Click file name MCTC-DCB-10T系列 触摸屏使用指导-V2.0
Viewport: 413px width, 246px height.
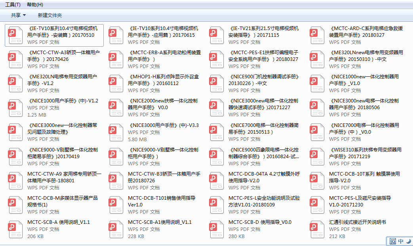(365, 177)
